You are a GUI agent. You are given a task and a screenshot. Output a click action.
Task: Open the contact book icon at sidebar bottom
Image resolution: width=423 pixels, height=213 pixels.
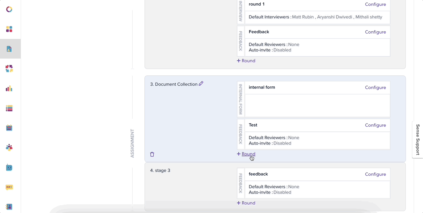[x=9, y=207]
